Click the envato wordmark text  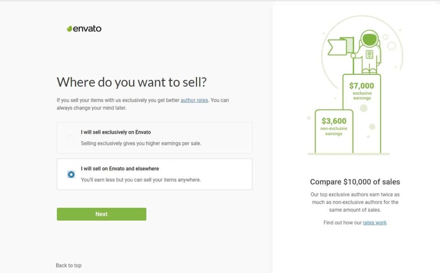tap(87, 29)
